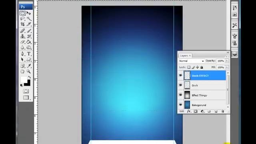256x144 pixels.
Task: Select the Clone Stamp tool
Action: tap(22, 36)
